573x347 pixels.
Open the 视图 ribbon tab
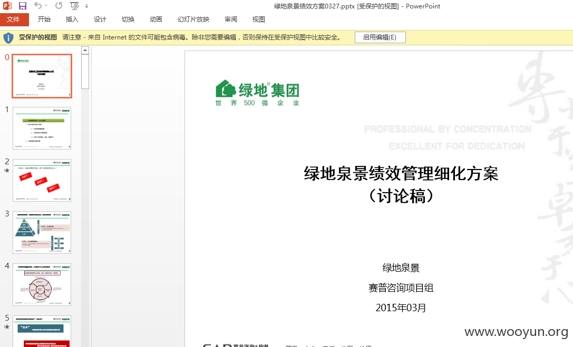point(259,19)
